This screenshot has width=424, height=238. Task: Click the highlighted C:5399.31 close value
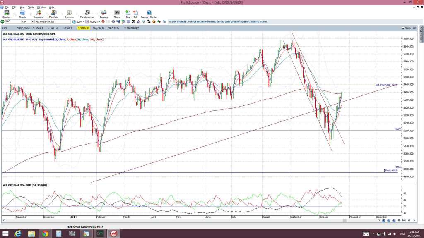click(83, 28)
